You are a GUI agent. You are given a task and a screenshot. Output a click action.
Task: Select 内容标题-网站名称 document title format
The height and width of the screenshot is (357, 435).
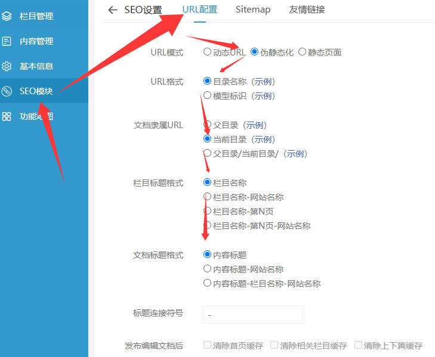pos(207,269)
